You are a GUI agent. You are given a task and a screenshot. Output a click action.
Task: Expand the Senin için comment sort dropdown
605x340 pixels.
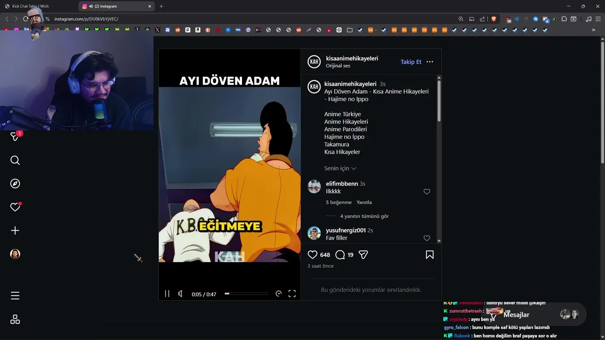point(340,168)
